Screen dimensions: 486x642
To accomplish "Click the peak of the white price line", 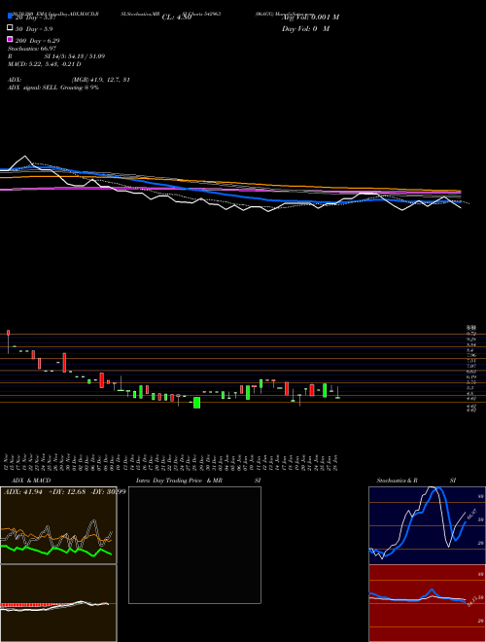I will (25, 156).
